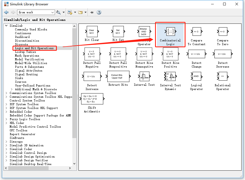Click the back navigation arrow
Viewport: 245px width, 180px height.
click(x=6, y=12)
